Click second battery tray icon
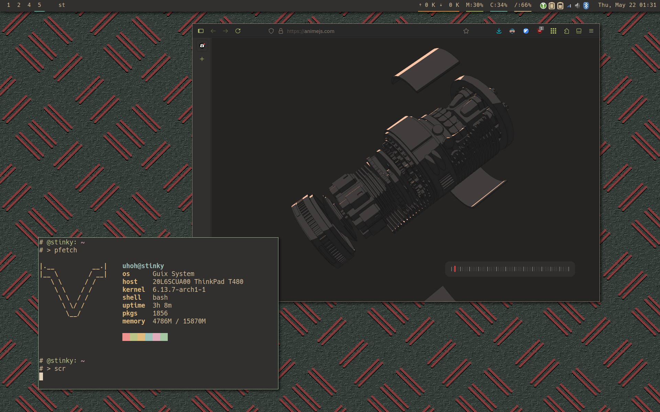 coord(560,5)
